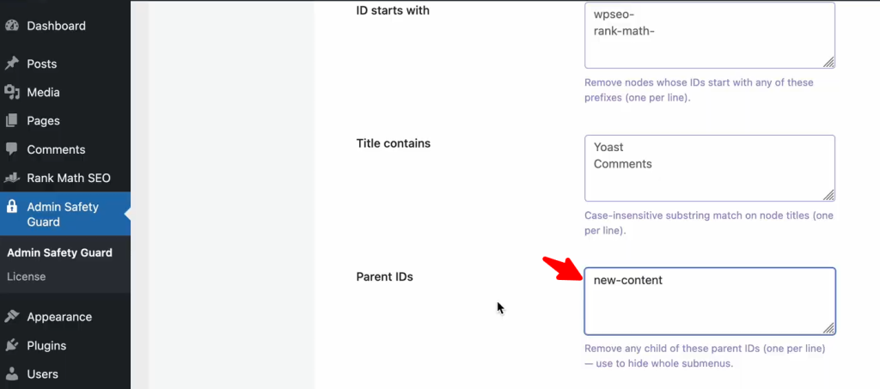Image resolution: width=880 pixels, height=389 pixels.
Task: Click the Rank Math SEO icon
Action: click(12, 179)
